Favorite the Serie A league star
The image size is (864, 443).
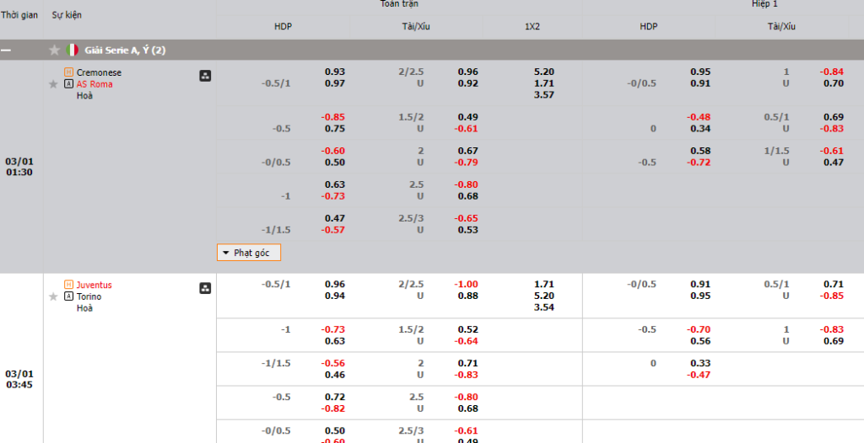pyautogui.click(x=55, y=51)
